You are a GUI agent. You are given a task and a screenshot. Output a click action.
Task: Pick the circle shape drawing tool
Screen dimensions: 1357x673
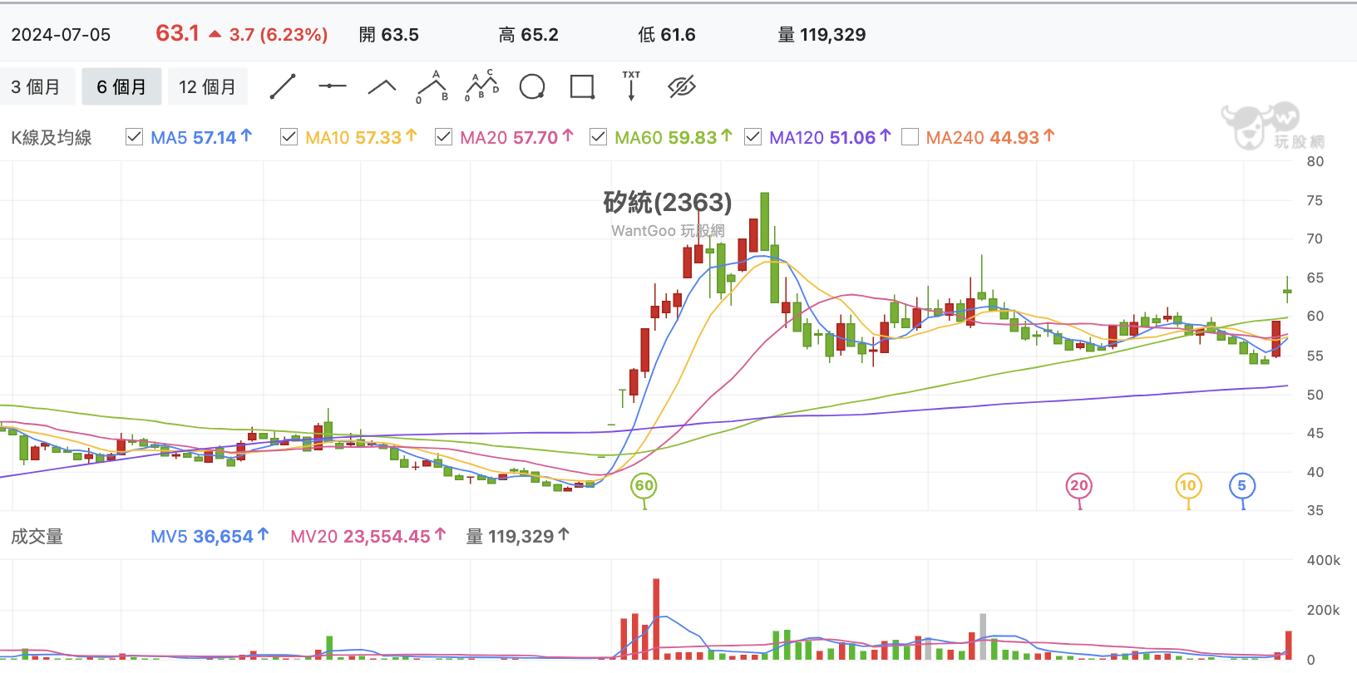pos(532,86)
